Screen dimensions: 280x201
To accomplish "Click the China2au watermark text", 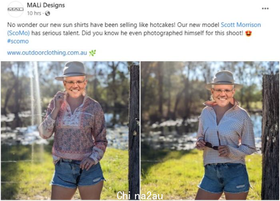I will tap(140, 195).
